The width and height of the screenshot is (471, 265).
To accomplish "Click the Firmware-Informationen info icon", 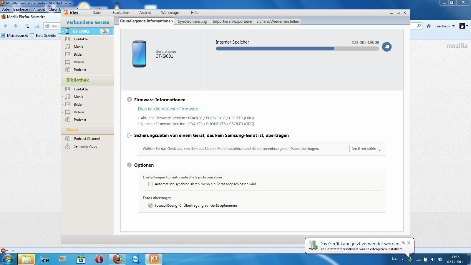I will (x=129, y=100).
